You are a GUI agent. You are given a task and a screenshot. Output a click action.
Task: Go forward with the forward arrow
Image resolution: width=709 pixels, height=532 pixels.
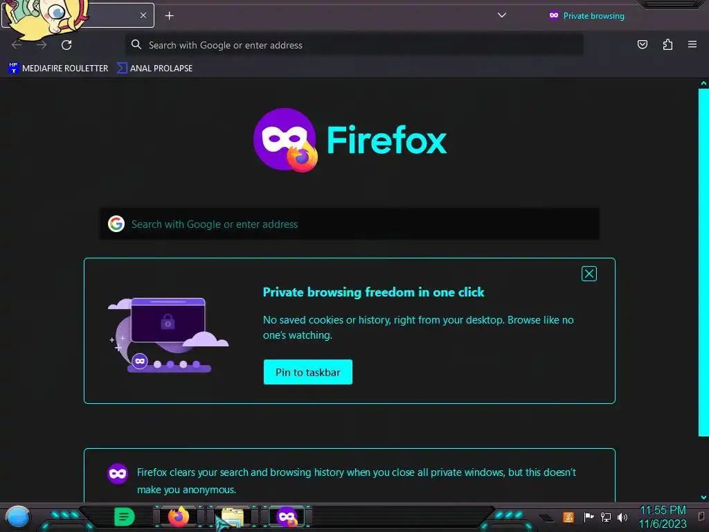point(42,45)
